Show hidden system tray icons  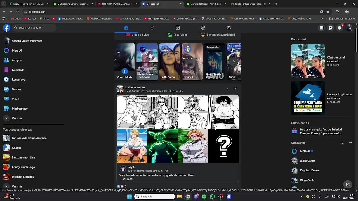[x=302, y=197]
